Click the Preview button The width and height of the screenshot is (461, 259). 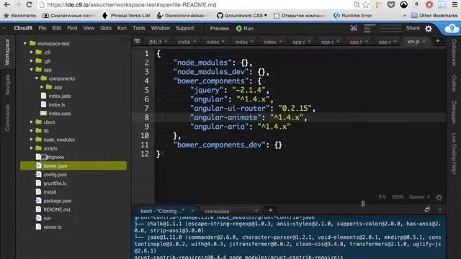click(219, 29)
